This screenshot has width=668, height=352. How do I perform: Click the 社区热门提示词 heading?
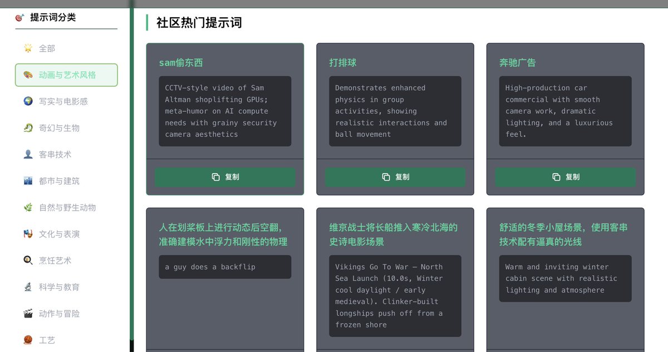pos(199,23)
